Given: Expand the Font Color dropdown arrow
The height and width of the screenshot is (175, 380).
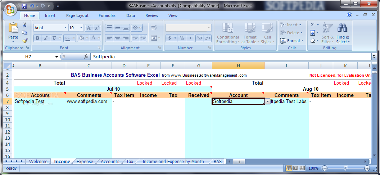Looking at the screenshot, I should pos(99,38).
